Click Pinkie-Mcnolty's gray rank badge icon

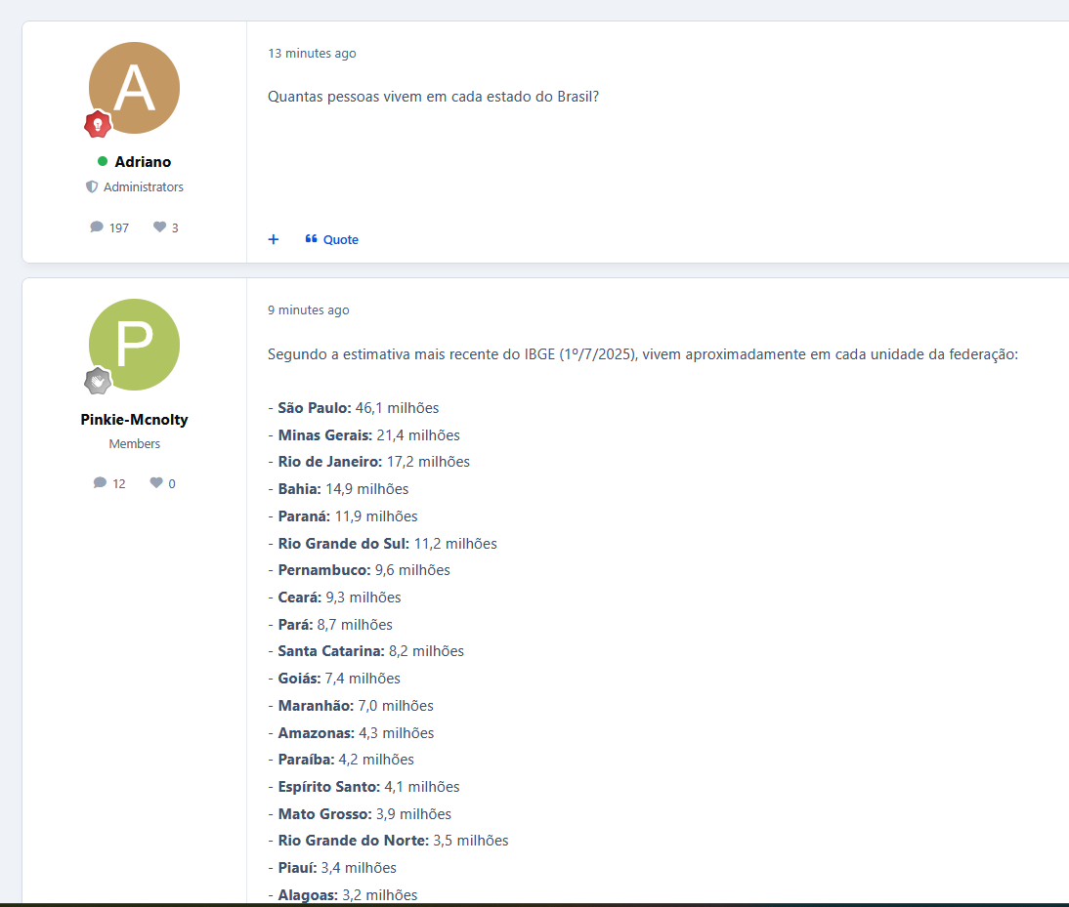[x=98, y=381]
